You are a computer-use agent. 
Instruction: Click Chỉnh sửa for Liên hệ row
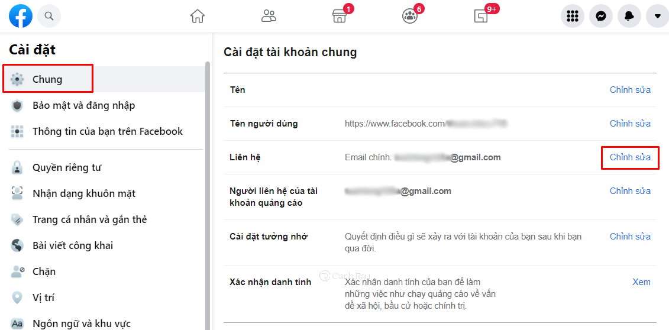click(630, 157)
